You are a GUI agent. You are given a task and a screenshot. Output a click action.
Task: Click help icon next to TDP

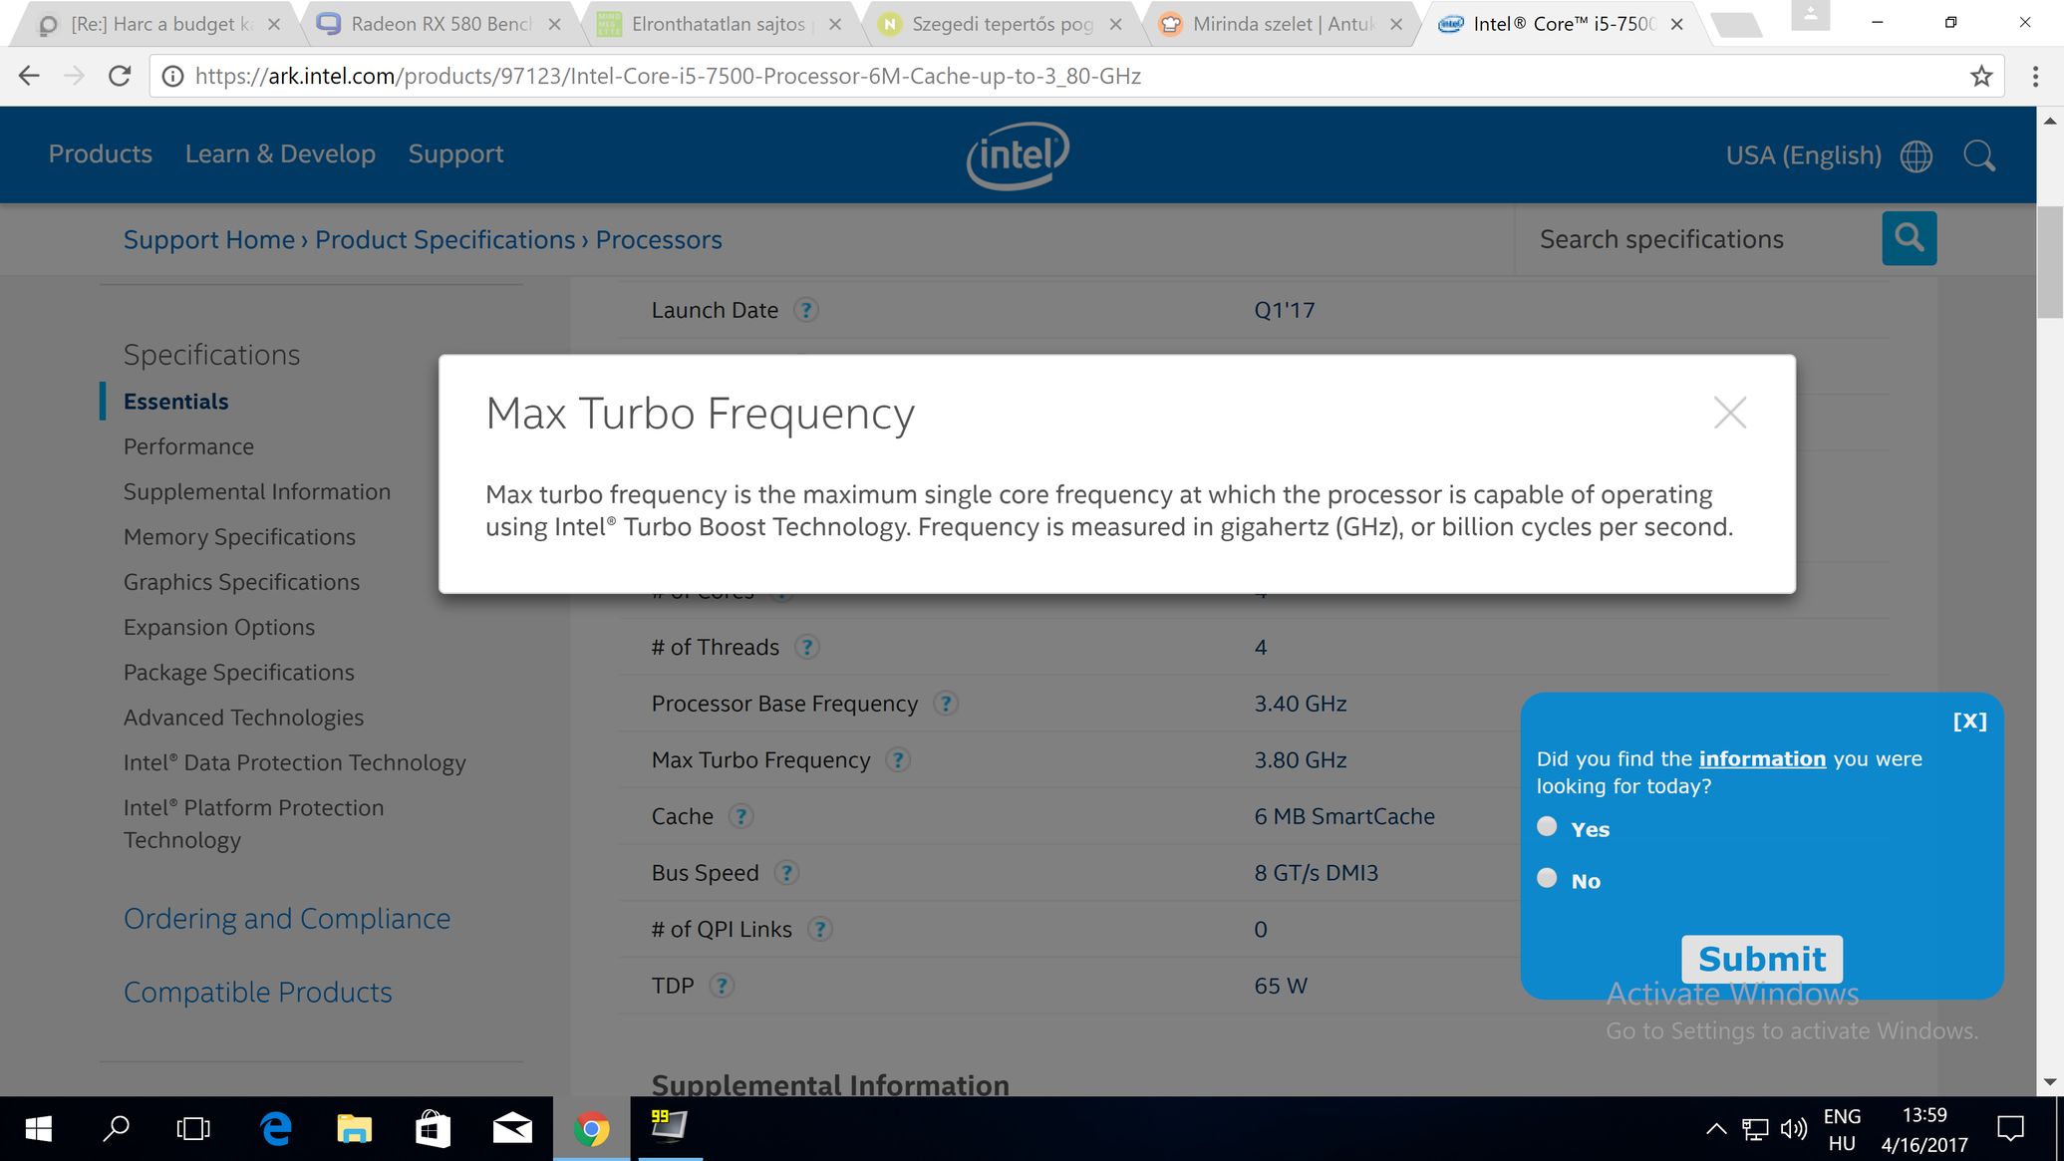(722, 986)
